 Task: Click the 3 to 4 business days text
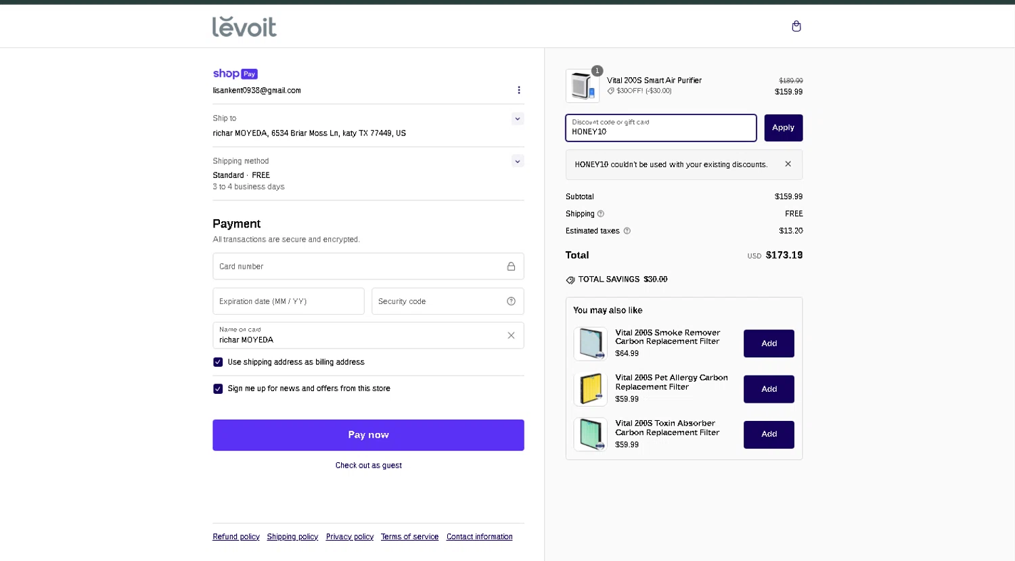248,187
